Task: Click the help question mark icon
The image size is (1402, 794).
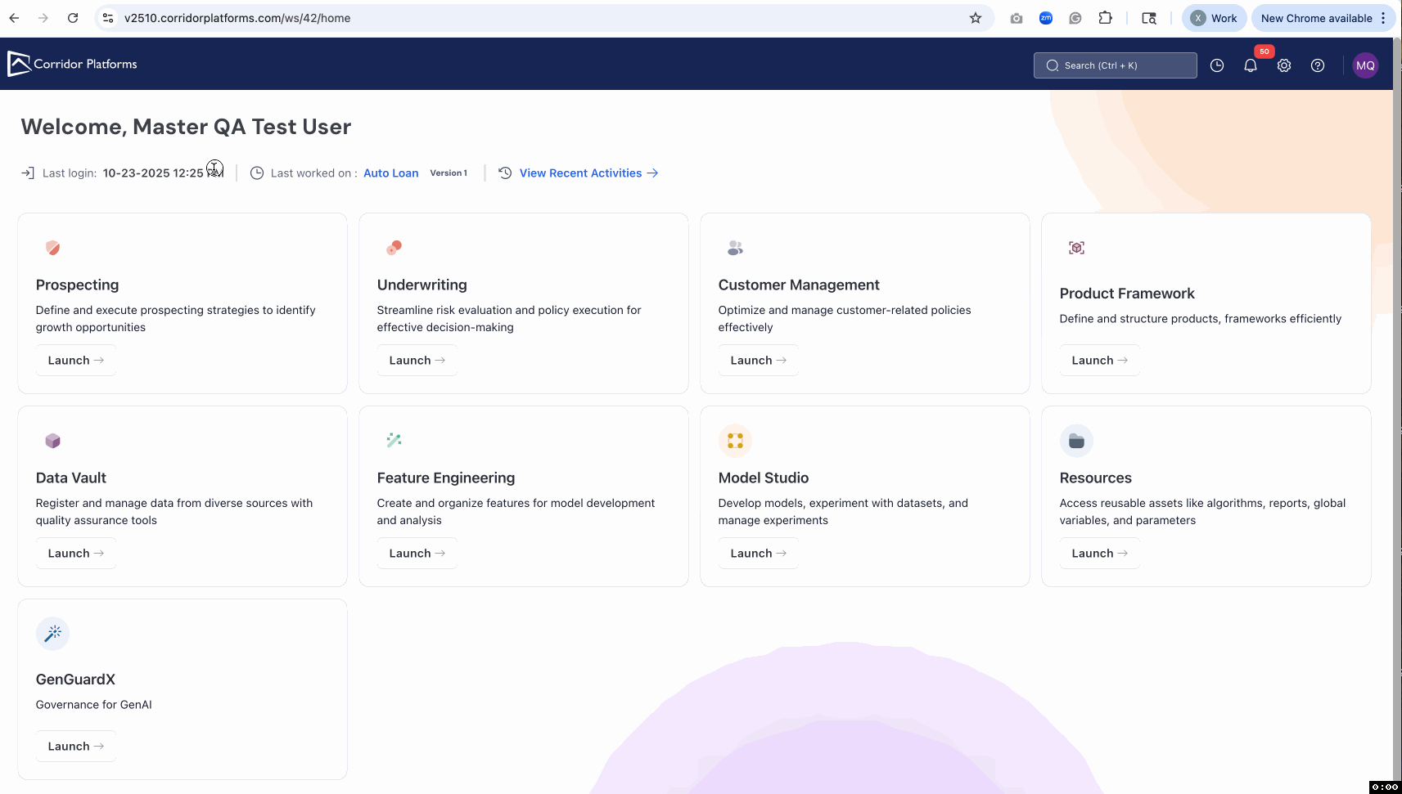Action: (1318, 66)
